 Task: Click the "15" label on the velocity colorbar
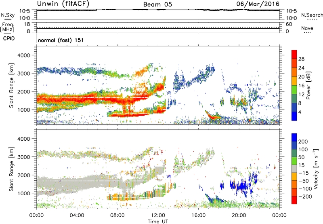pyautogui.click(x=301, y=165)
